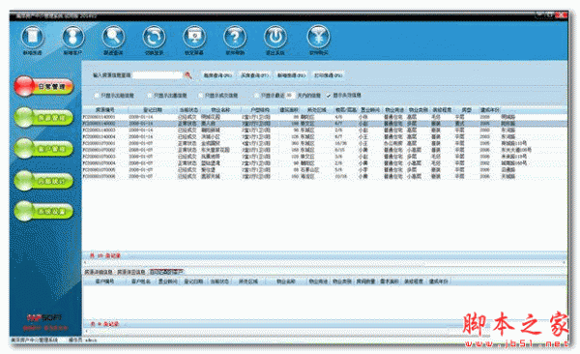Sort by 需求面积 column in lower table
Image resolution: width=580 pixels, height=354 pixels.
(x=390, y=281)
